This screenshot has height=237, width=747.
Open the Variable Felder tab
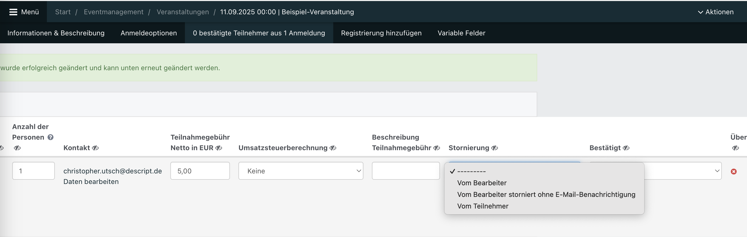tap(461, 33)
